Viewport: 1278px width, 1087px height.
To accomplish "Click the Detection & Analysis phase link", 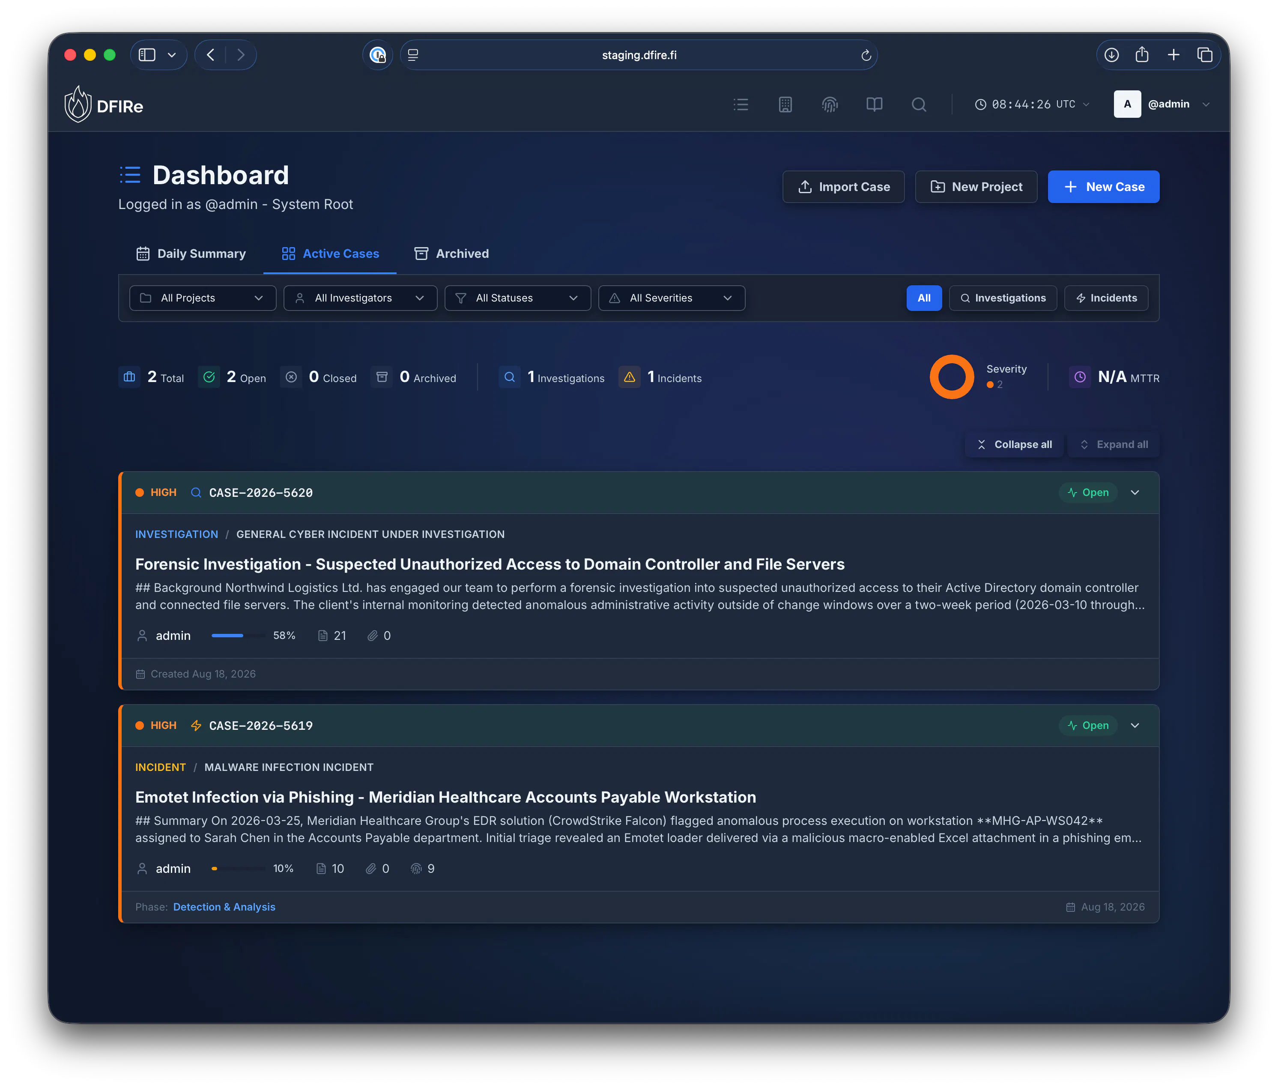I will point(224,906).
